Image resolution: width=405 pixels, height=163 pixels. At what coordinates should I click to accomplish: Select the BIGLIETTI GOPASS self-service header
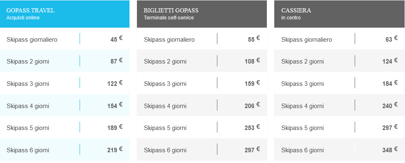202,14
